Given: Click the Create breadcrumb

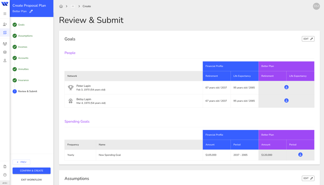Looking at the screenshot, I should pyautogui.click(x=87, y=6).
